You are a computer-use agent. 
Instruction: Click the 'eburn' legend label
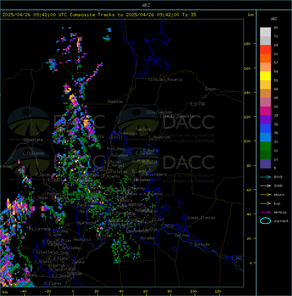(x=279, y=195)
